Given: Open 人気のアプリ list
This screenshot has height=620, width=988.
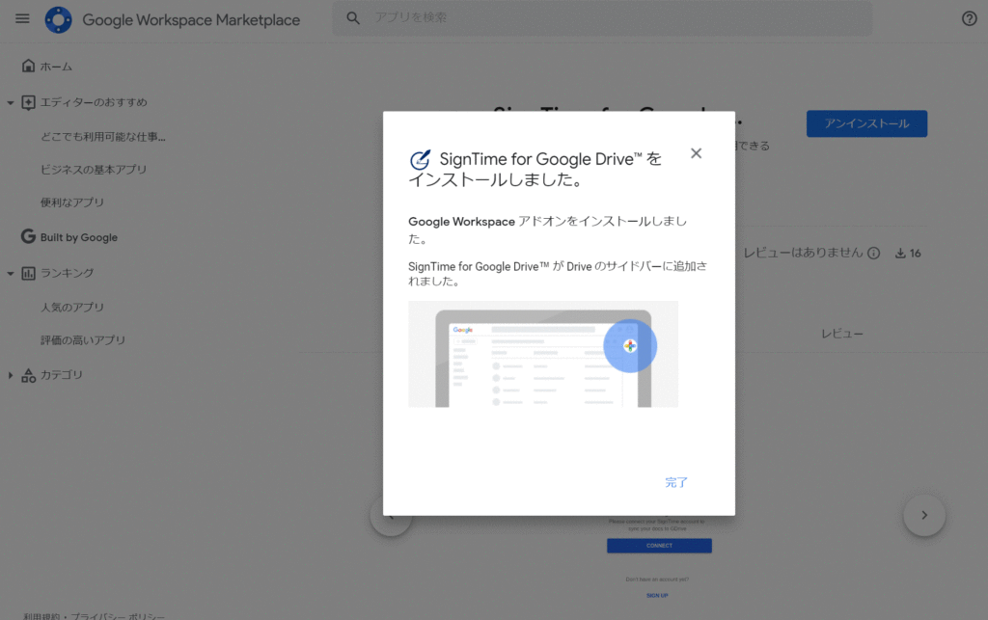Looking at the screenshot, I should click(x=72, y=308).
